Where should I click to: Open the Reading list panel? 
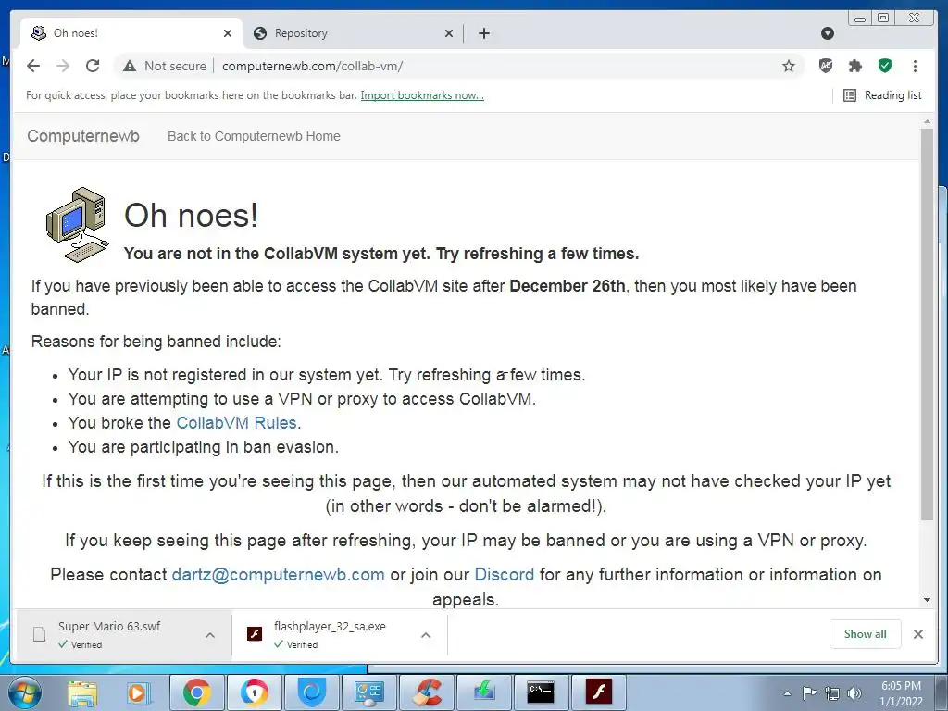click(x=882, y=95)
